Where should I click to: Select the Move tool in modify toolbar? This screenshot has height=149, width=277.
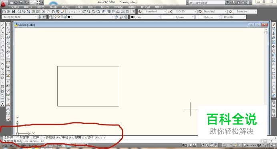(x=274, y=46)
